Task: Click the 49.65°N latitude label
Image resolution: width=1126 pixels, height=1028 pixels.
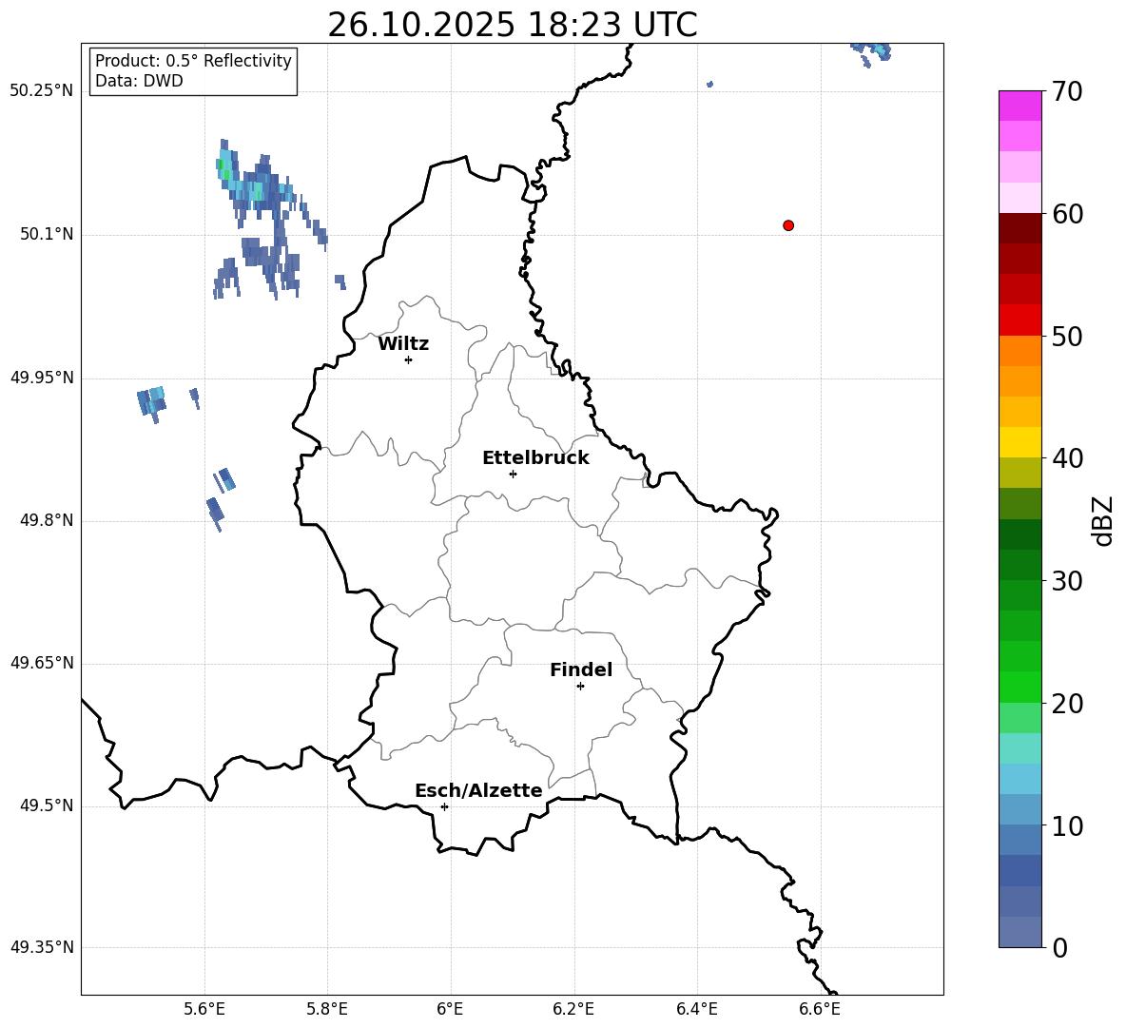Action: [42, 663]
